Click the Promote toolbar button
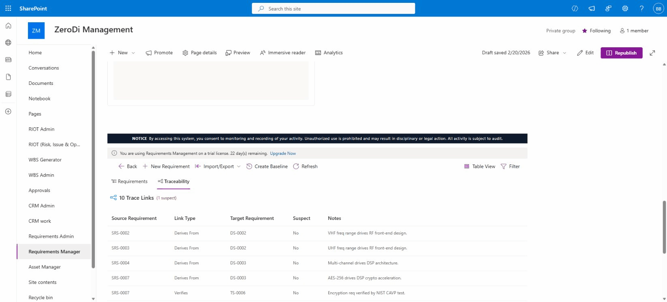Screen dimensions: 667x302 159,53
